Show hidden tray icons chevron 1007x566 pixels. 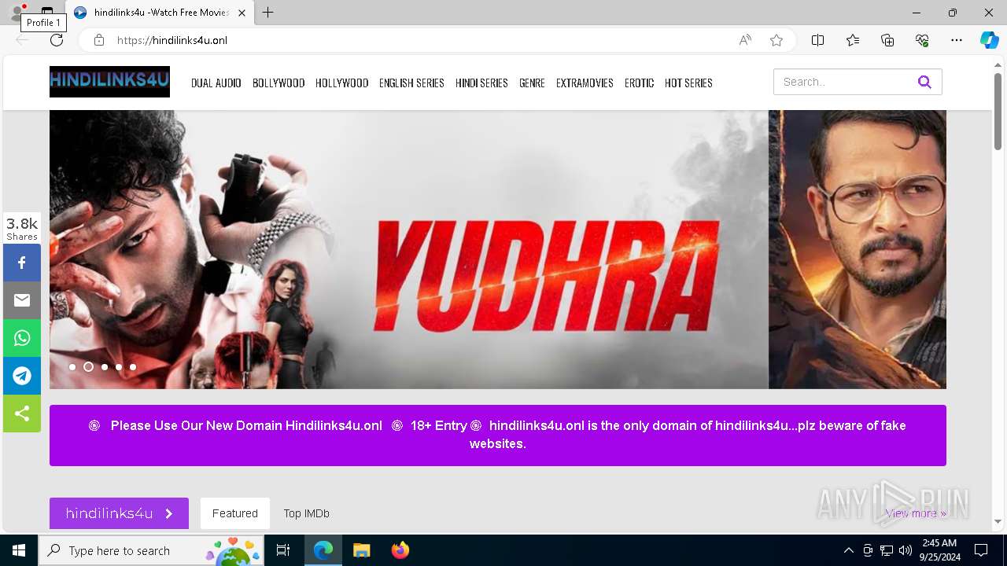848,550
